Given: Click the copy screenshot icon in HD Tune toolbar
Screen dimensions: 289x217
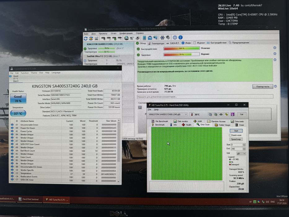Looking at the screenshot, I should [216, 114].
